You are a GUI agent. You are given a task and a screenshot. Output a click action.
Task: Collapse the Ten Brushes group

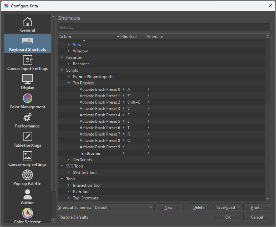pos(69,83)
